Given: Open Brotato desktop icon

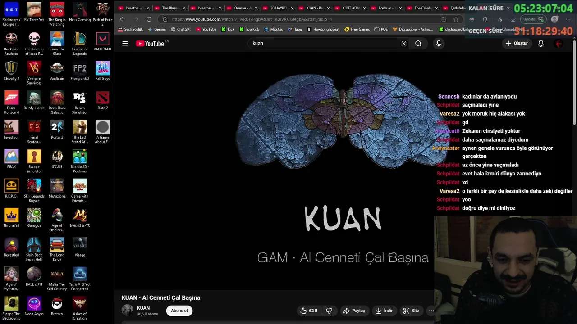Looking at the screenshot, I should (57, 306).
